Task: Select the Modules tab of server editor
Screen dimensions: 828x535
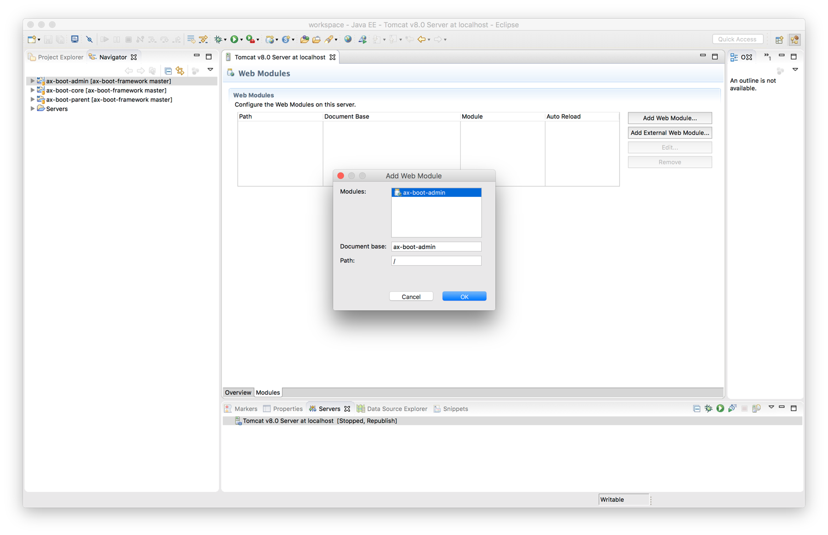Action: 268,393
